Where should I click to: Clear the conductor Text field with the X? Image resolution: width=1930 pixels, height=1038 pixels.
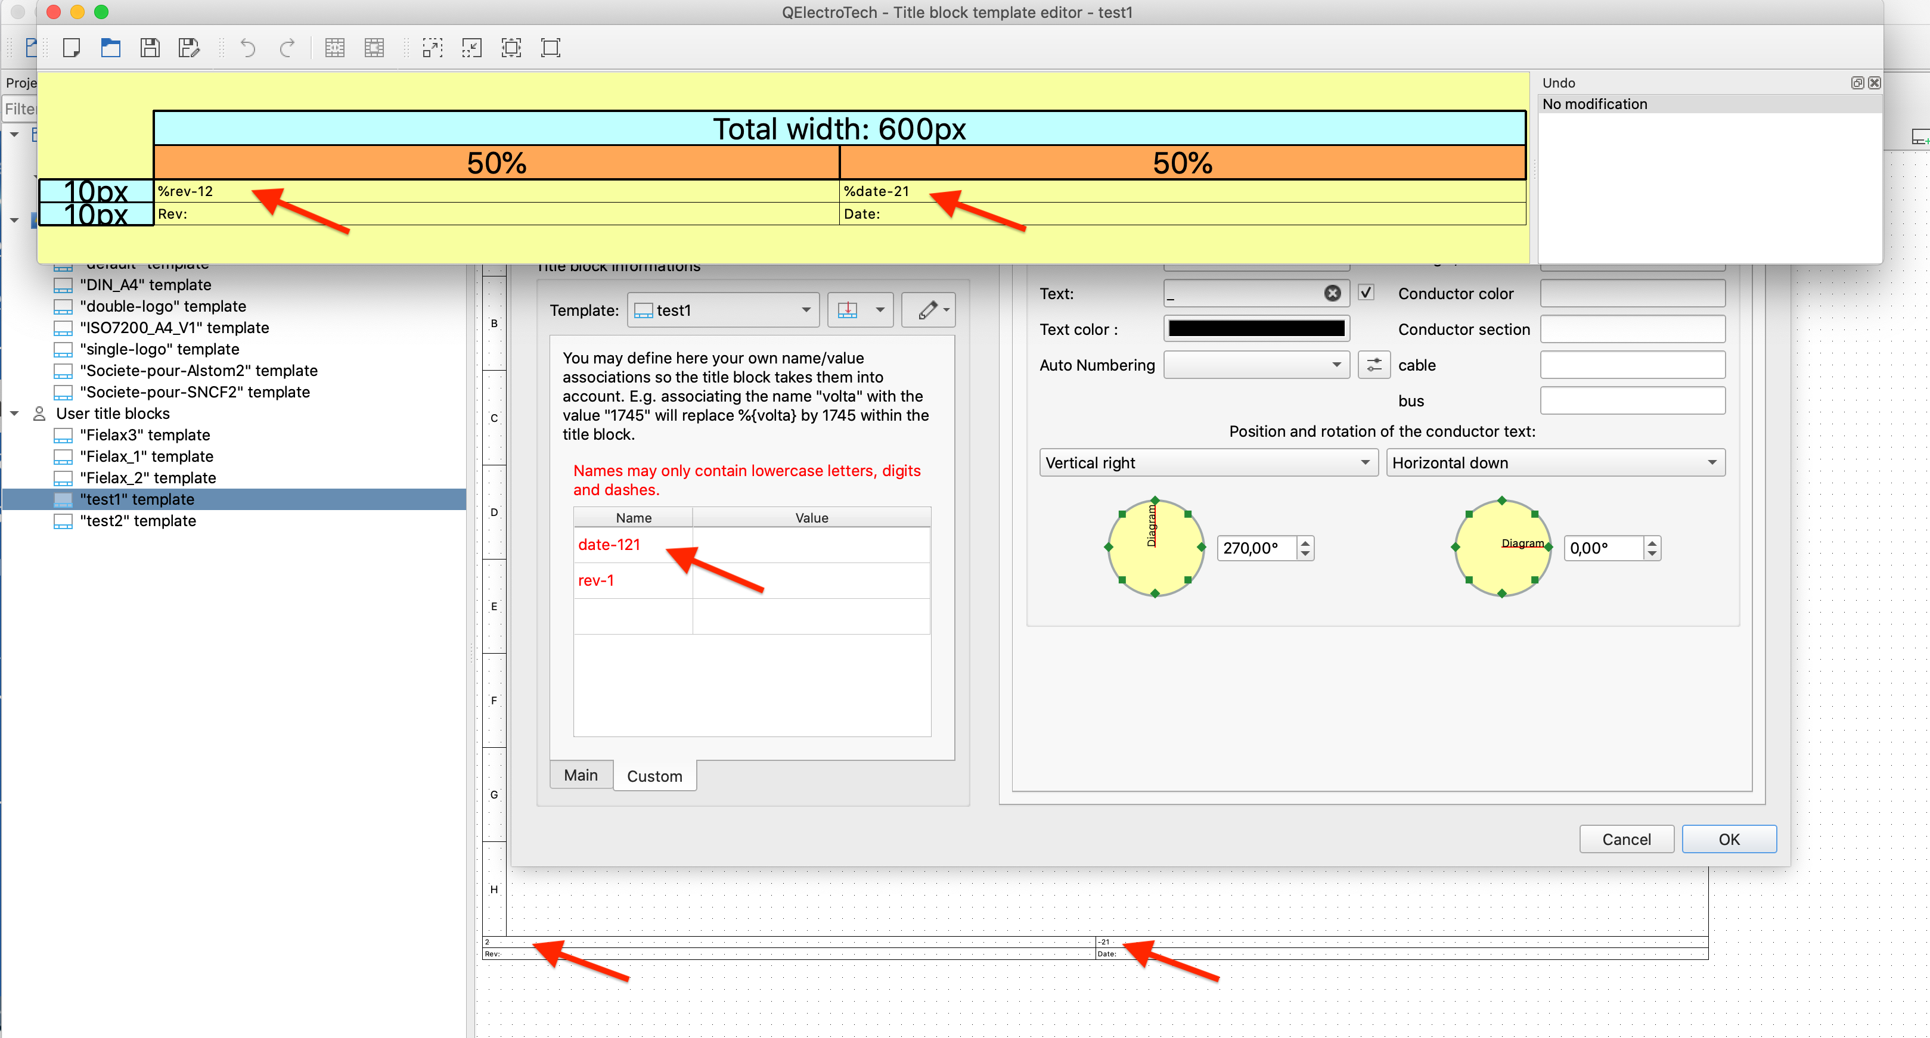[x=1332, y=294]
